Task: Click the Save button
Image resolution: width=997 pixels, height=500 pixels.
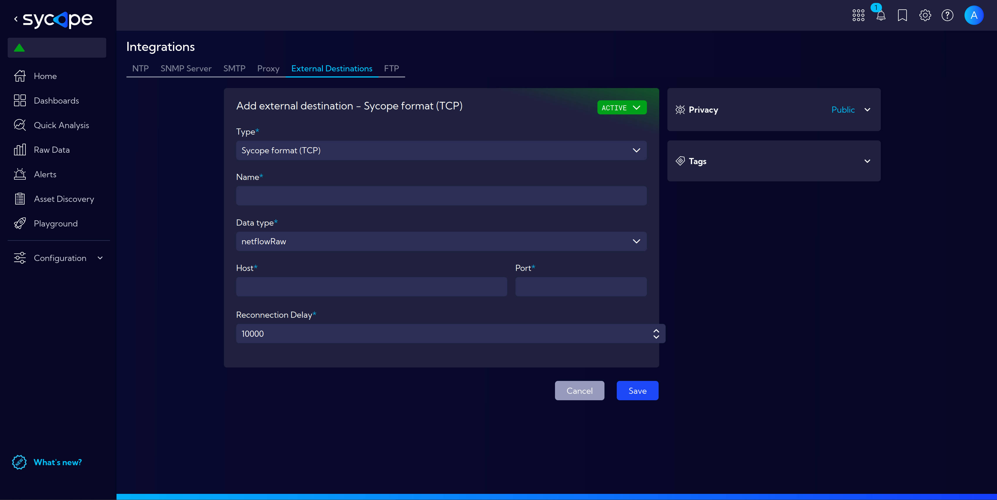Action: click(x=638, y=391)
